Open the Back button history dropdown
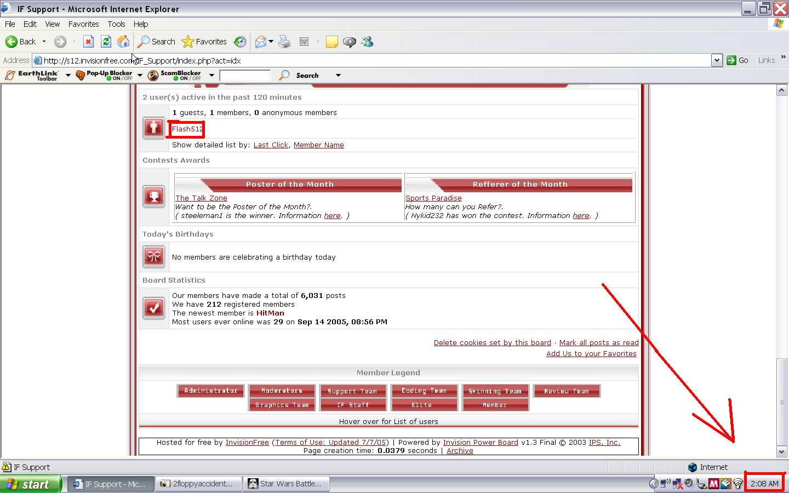This screenshot has width=789, height=493. 44,42
